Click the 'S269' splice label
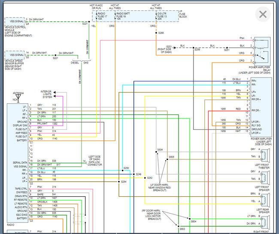The image size is (279, 234). 197,50
